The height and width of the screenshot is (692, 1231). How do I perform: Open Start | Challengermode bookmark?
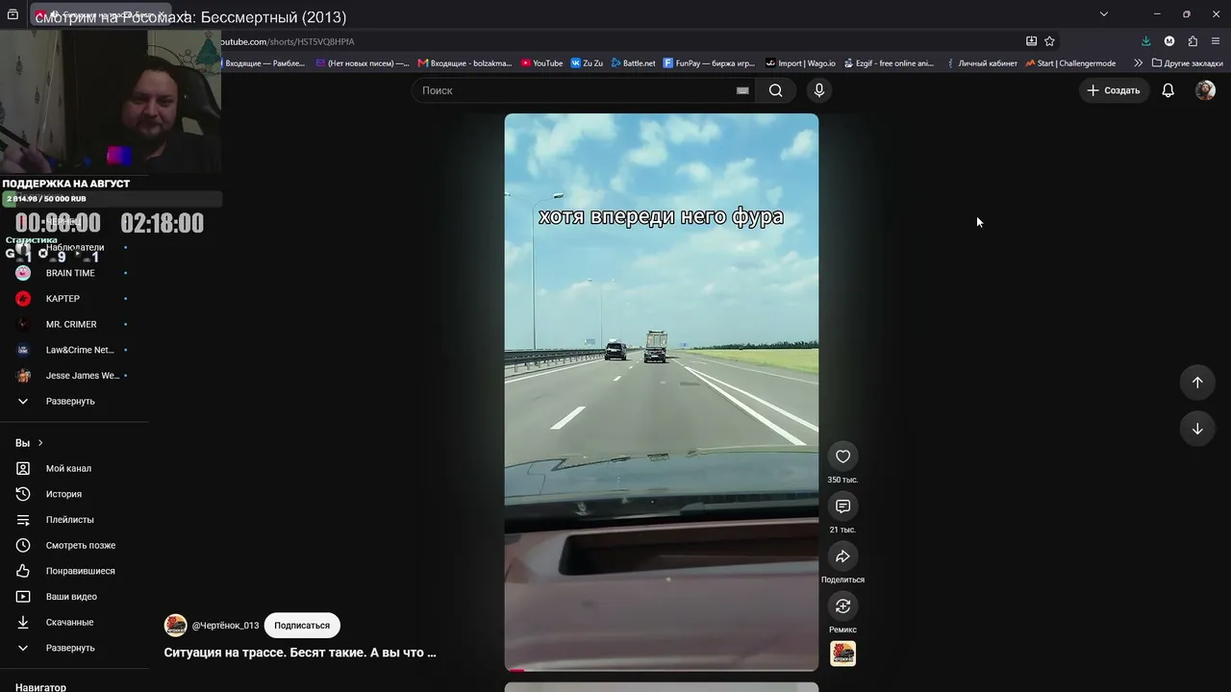tap(1070, 63)
